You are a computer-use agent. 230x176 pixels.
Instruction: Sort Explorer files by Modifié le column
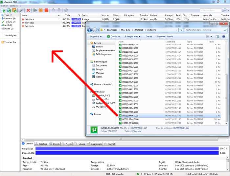[x=170, y=42]
